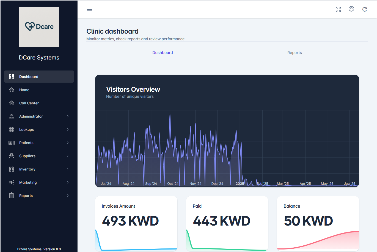Toggle the sidebar with the hamburger icon
The width and height of the screenshot is (377, 252).
click(x=89, y=9)
